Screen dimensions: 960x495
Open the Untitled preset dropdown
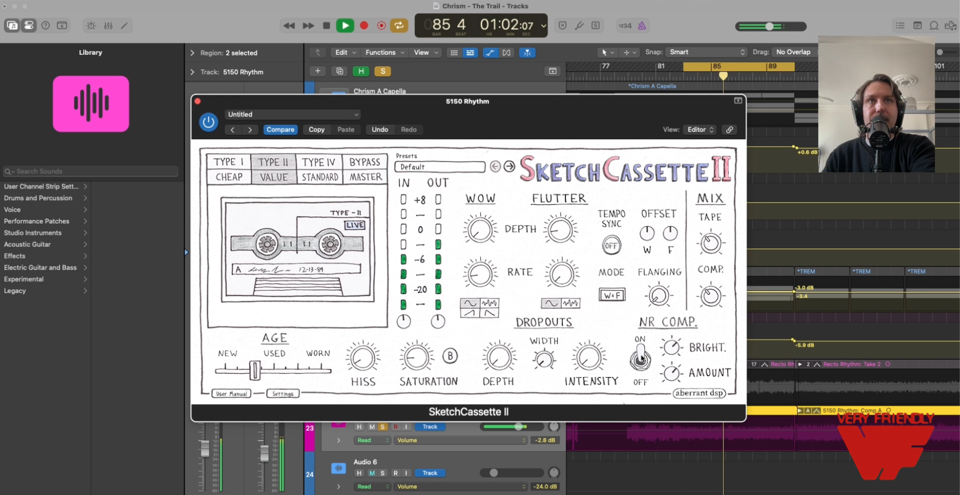pyautogui.click(x=292, y=114)
